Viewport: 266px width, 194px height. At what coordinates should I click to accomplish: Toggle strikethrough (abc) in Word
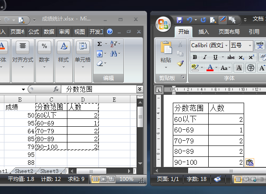tap(231, 57)
